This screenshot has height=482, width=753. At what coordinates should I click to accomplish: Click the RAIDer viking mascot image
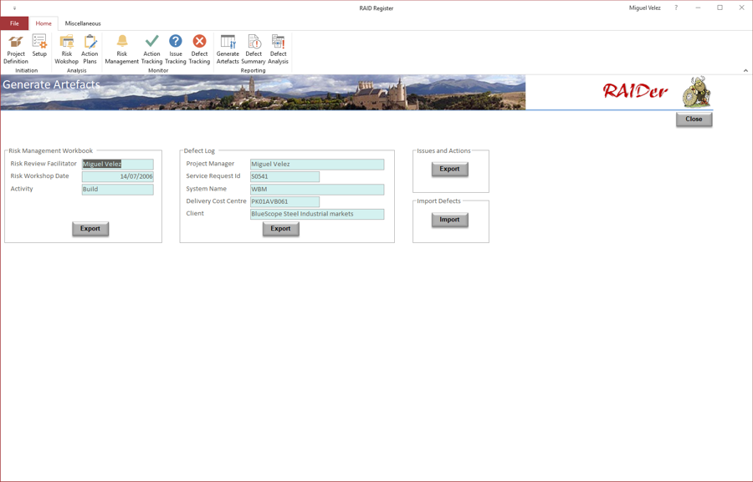click(697, 92)
